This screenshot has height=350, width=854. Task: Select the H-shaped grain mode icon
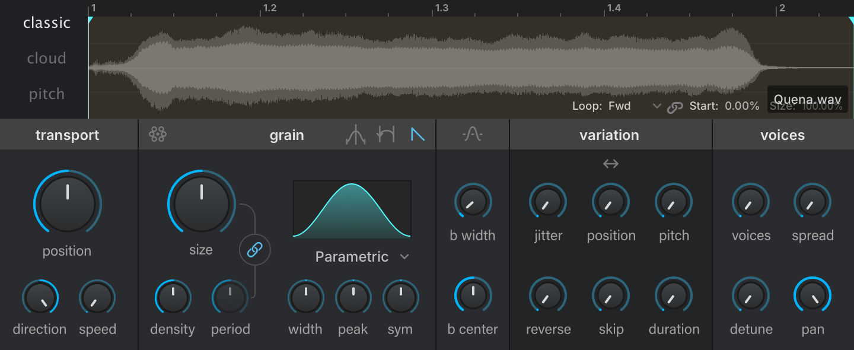(x=386, y=135)
